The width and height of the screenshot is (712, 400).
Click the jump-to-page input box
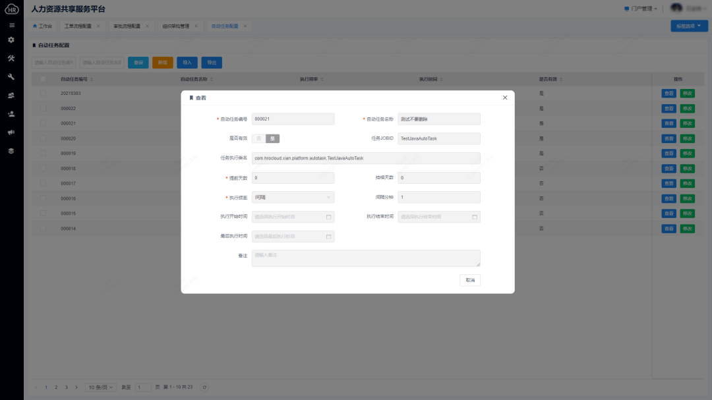143,387
